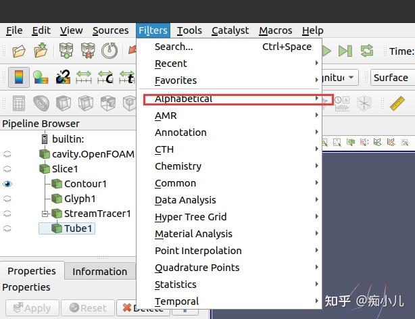The image size is (415, 319).
Task: Open the Catalyst menu
Action: [230, 30]
